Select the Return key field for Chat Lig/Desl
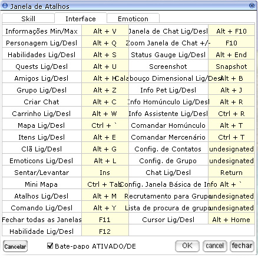Screen dimensions: 258x258 click(231, 173)
